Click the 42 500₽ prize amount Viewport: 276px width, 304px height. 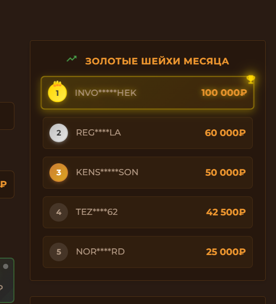pos(226,212)
